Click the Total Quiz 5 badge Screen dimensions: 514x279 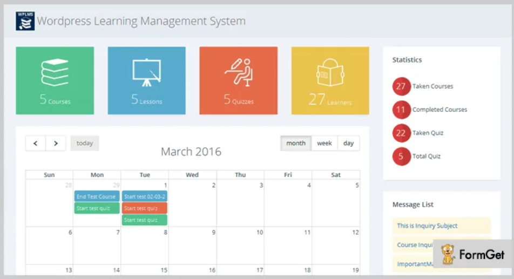pyautogui.click(x=401, y=156)
